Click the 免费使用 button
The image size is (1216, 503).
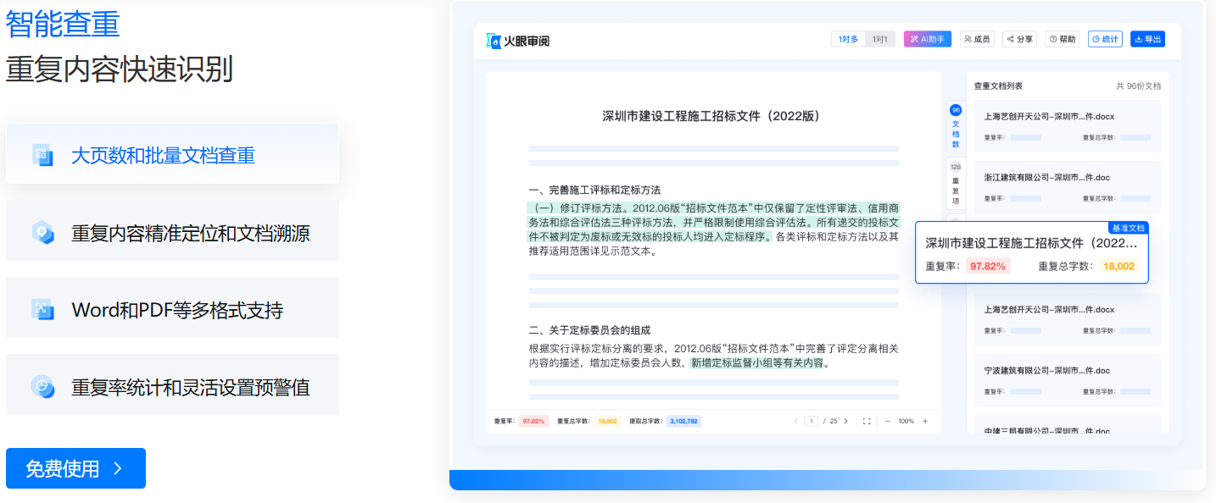(75, 468)
